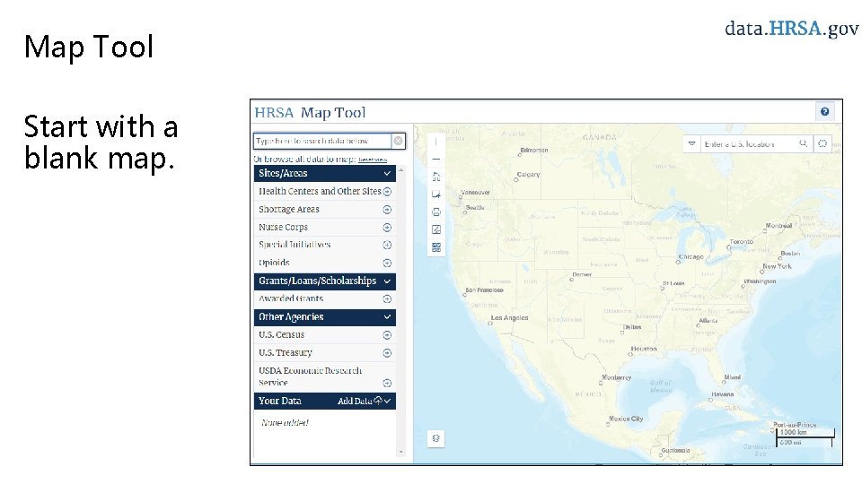Open USDA Economic Research Service arrow icon
862x484 pixels.
[x=387, y=383]
